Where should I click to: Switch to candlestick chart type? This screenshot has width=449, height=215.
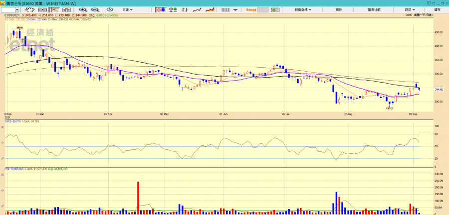(x=161, y=9)
